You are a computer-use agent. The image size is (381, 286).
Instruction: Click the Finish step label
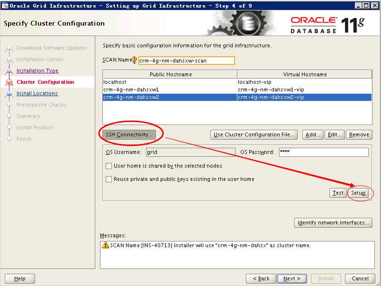(24, 139)
